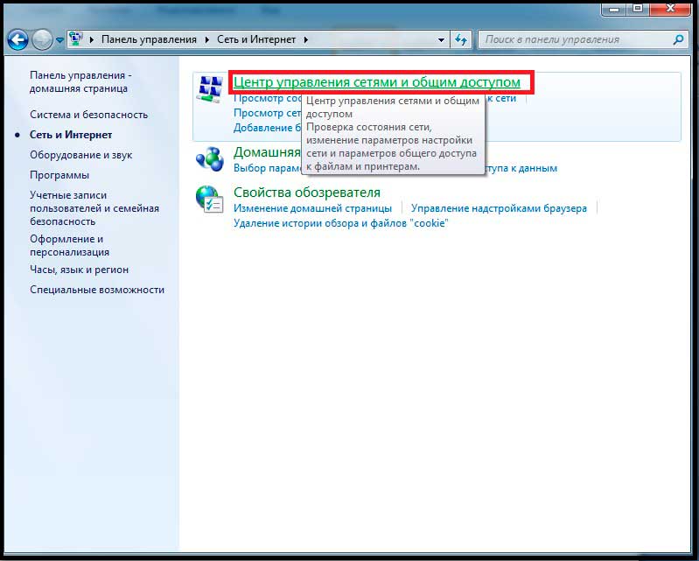Expand the address bar history dropdown arrow

click(x=440, y=40)
